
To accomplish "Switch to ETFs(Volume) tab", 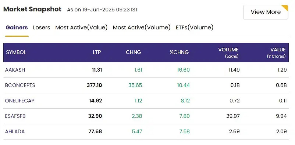I will pyautogui.click(x=195, y=28).
